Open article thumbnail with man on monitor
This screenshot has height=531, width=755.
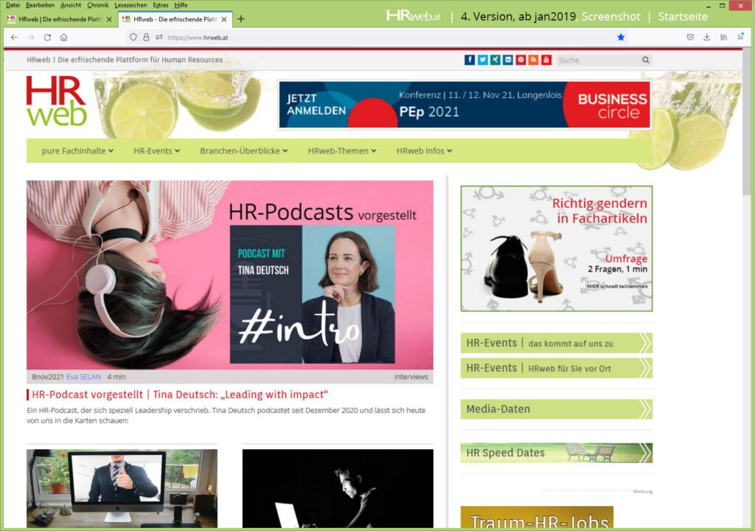click(122, 489)
